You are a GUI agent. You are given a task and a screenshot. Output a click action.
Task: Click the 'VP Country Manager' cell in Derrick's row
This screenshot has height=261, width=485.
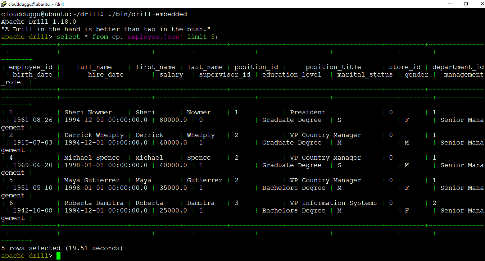point(326,135)
